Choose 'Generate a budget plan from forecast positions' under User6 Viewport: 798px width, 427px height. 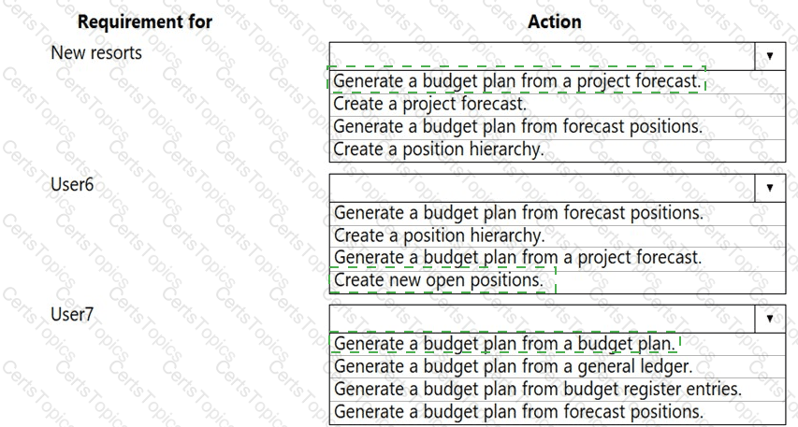pyautogui.click(x=516, y=213)
